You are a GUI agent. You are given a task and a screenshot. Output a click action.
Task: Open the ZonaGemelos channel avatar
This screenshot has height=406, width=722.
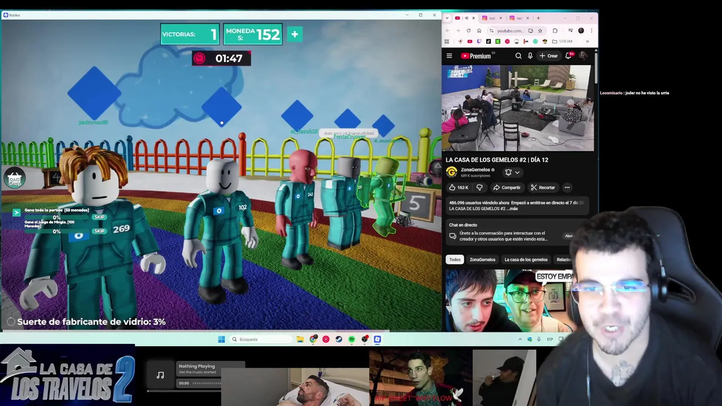pos(451,172)
